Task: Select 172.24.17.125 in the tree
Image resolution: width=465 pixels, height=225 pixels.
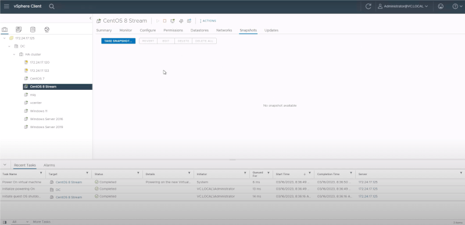Action: 25,38
